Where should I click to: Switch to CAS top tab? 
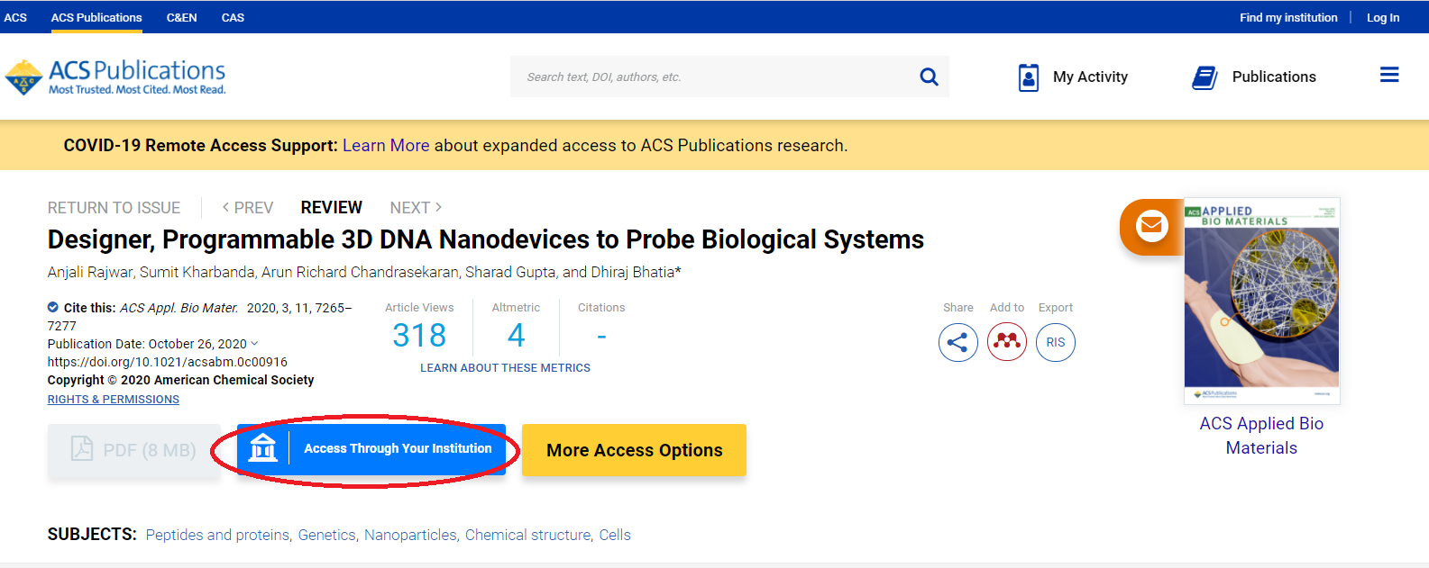233,17
